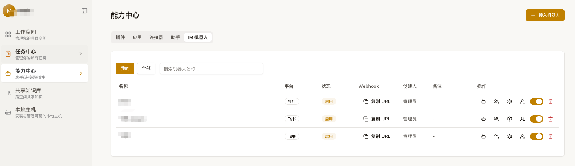575x166 pixels.
Task: Switch to the 插件 tab
Action: 120,37
